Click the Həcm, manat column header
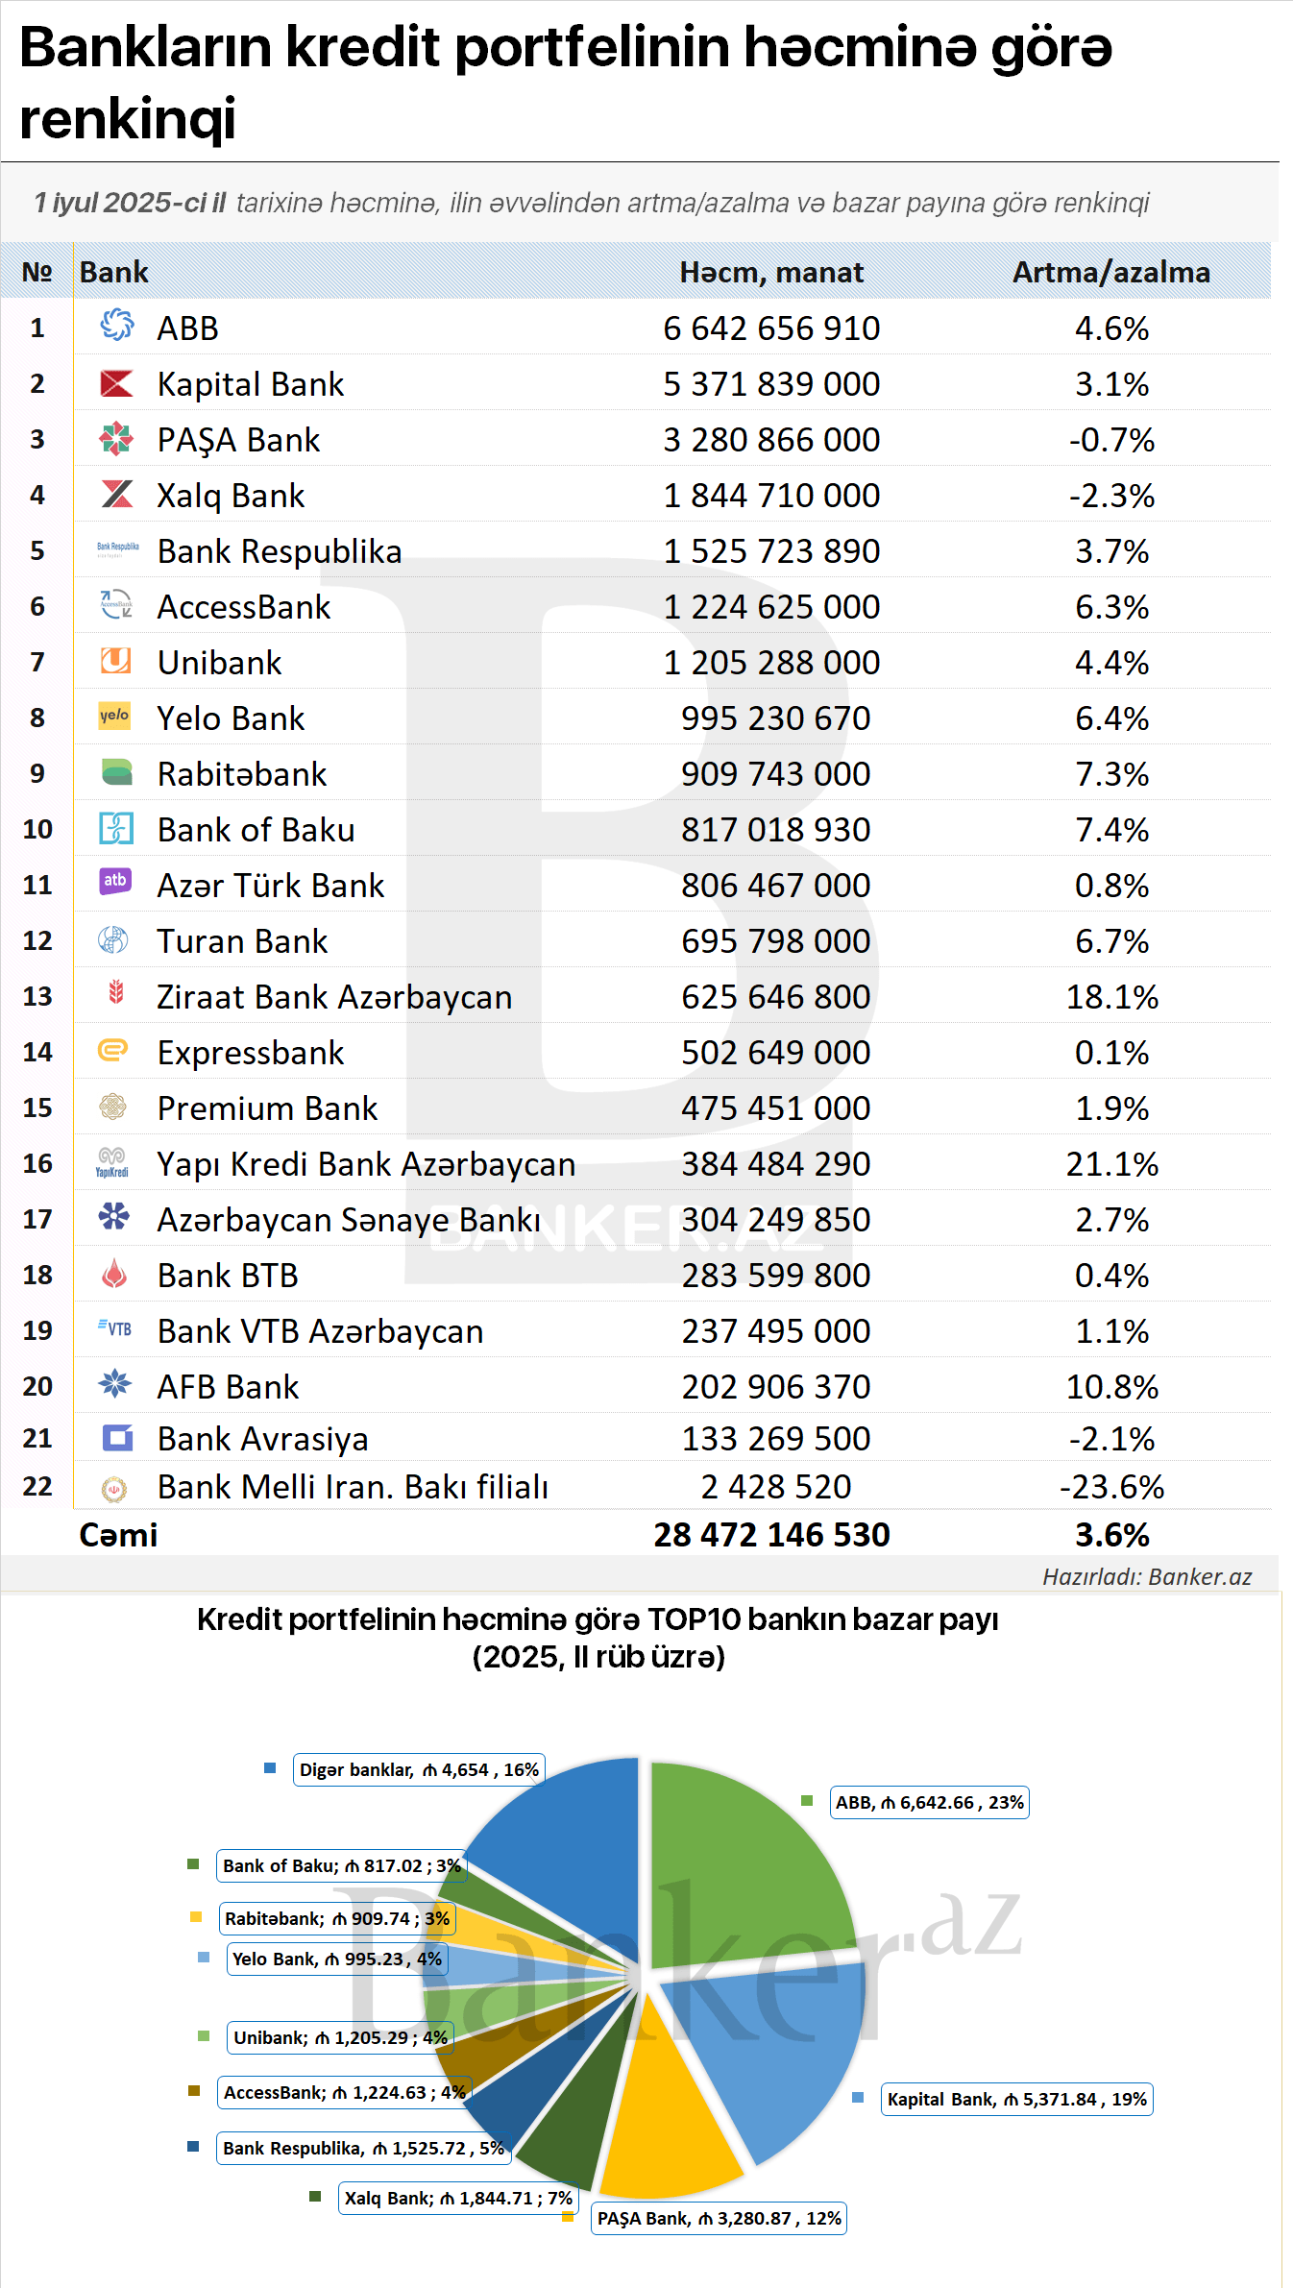The image size is (1293, 2288). tap(771, 273)
